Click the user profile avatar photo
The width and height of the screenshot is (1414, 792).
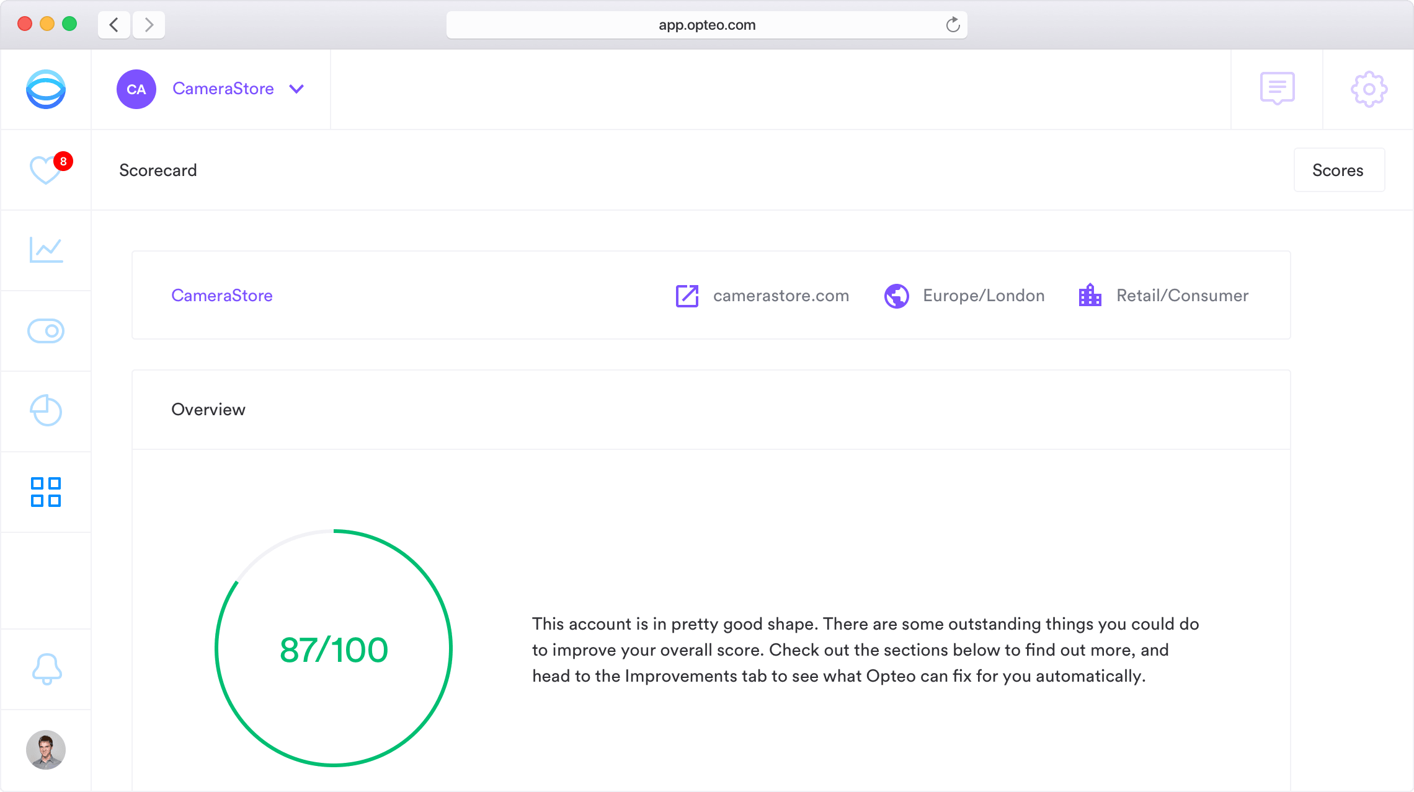(46, 750)
